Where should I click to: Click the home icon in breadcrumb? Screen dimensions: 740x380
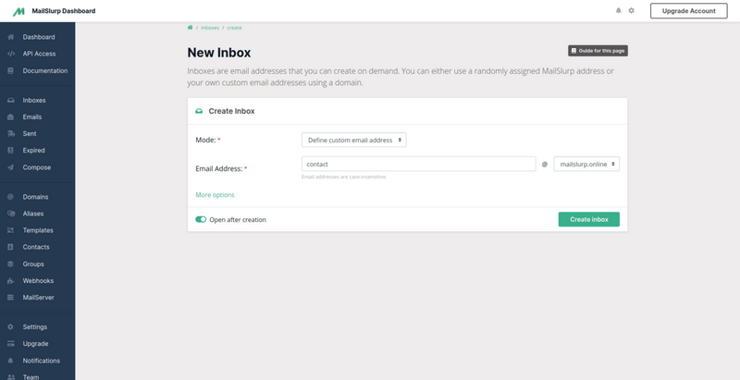point(190,28)
